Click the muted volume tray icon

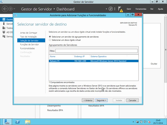(x=149, y=122)
